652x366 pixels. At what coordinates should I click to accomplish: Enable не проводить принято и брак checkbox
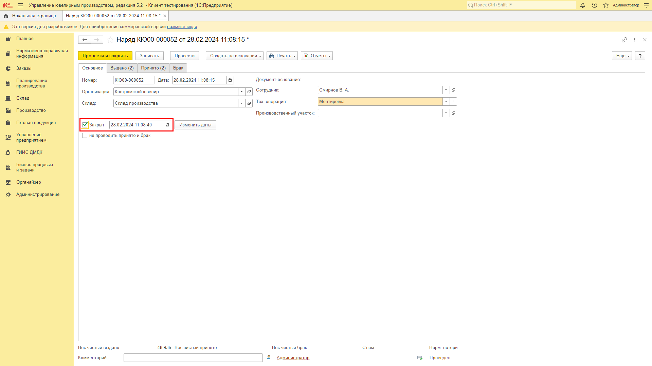85,136
